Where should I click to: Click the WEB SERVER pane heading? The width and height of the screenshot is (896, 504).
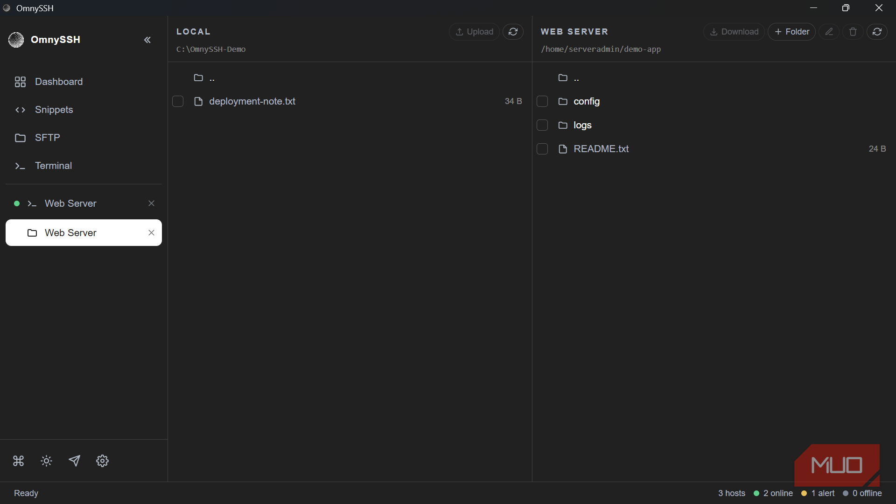(574, 32)
